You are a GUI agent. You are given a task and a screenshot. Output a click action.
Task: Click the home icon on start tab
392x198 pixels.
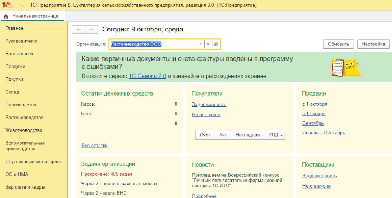point(6,16)
